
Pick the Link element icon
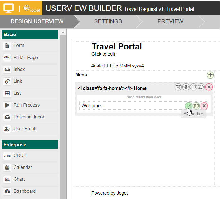pos(7,81)
